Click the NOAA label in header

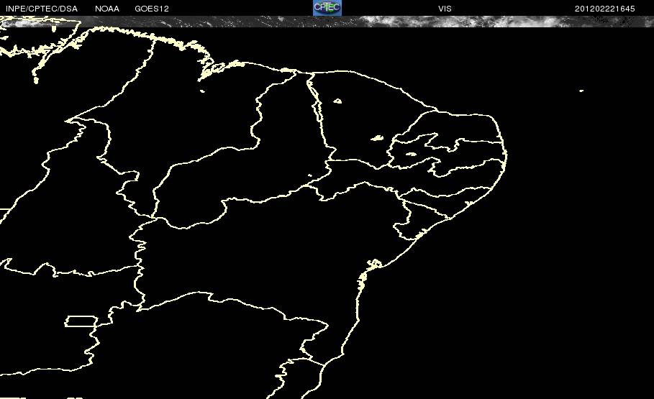tap(106, 9)
